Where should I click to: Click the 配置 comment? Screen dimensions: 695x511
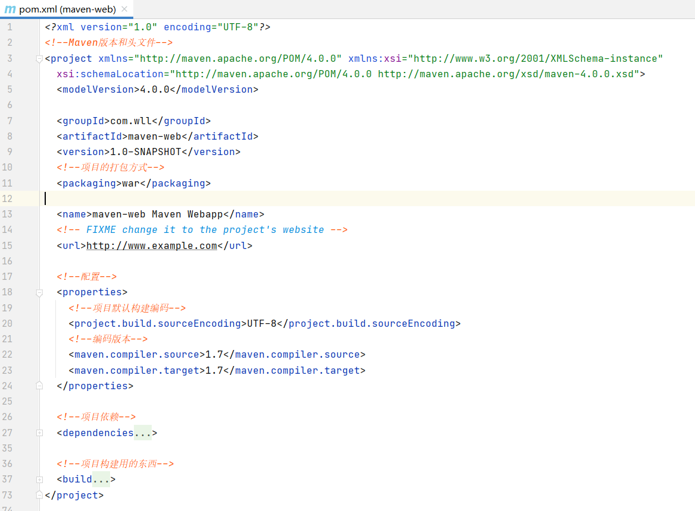[86, 276]
